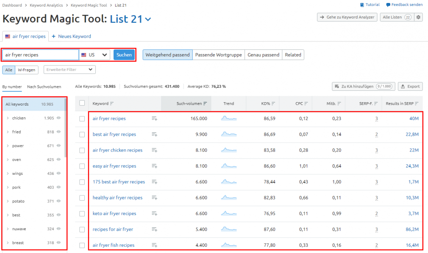
Task: Open Alle Listen button
Action: [x=397, y=17]
